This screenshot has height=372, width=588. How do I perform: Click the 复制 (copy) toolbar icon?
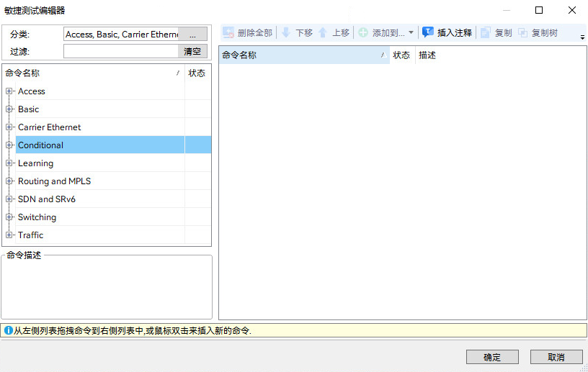point(486,33)
